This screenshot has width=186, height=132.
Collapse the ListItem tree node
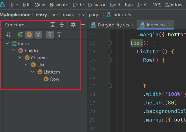click(x=32, y=72)
